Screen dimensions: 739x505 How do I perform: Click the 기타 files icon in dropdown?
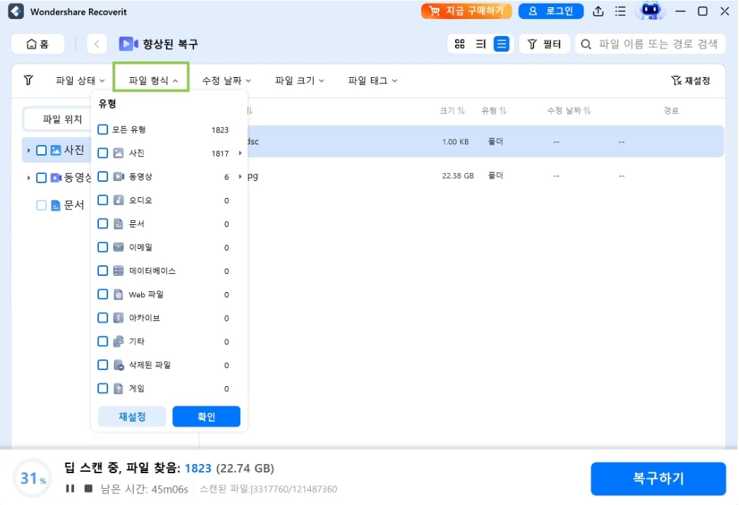click(x=118, y=341)
